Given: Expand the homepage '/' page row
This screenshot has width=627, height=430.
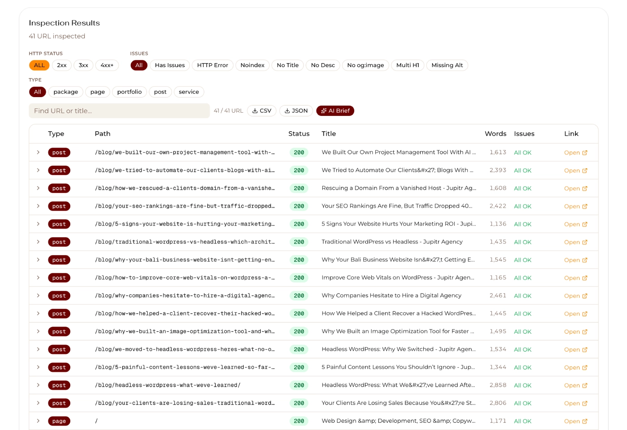Looking at the screenshot, I should point(38,421).
